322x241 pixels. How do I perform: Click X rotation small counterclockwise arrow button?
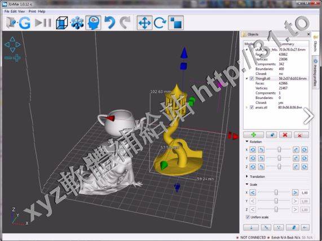click(x=261, y=150)
